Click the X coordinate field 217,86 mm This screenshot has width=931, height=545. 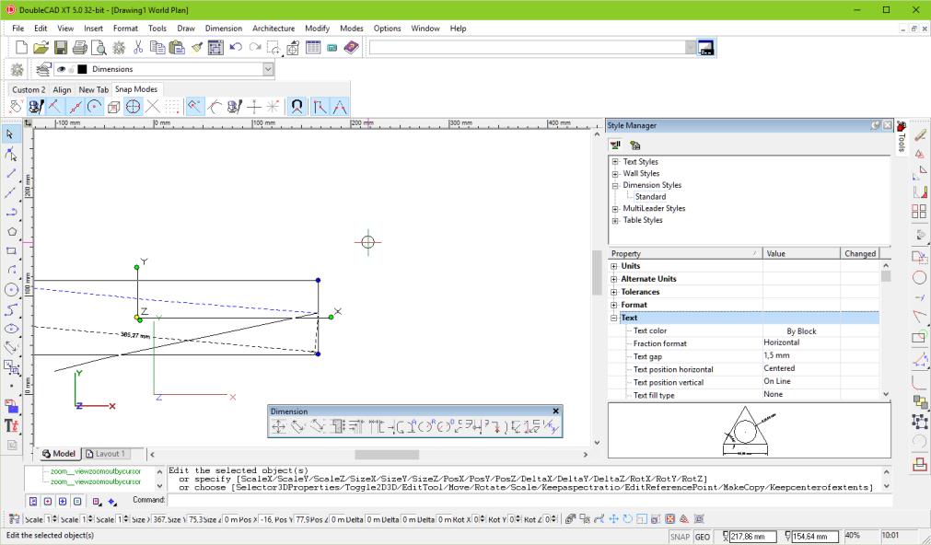(752, 537)
